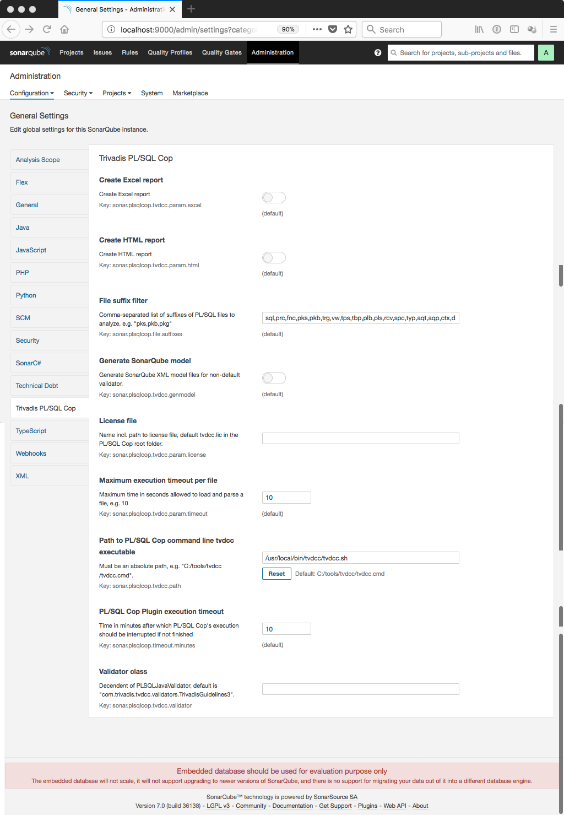This screenshot has width=564, height=815.
Task: Edit PL/SQL Cop Plugin execution timeout
Action: pos(286,629)
